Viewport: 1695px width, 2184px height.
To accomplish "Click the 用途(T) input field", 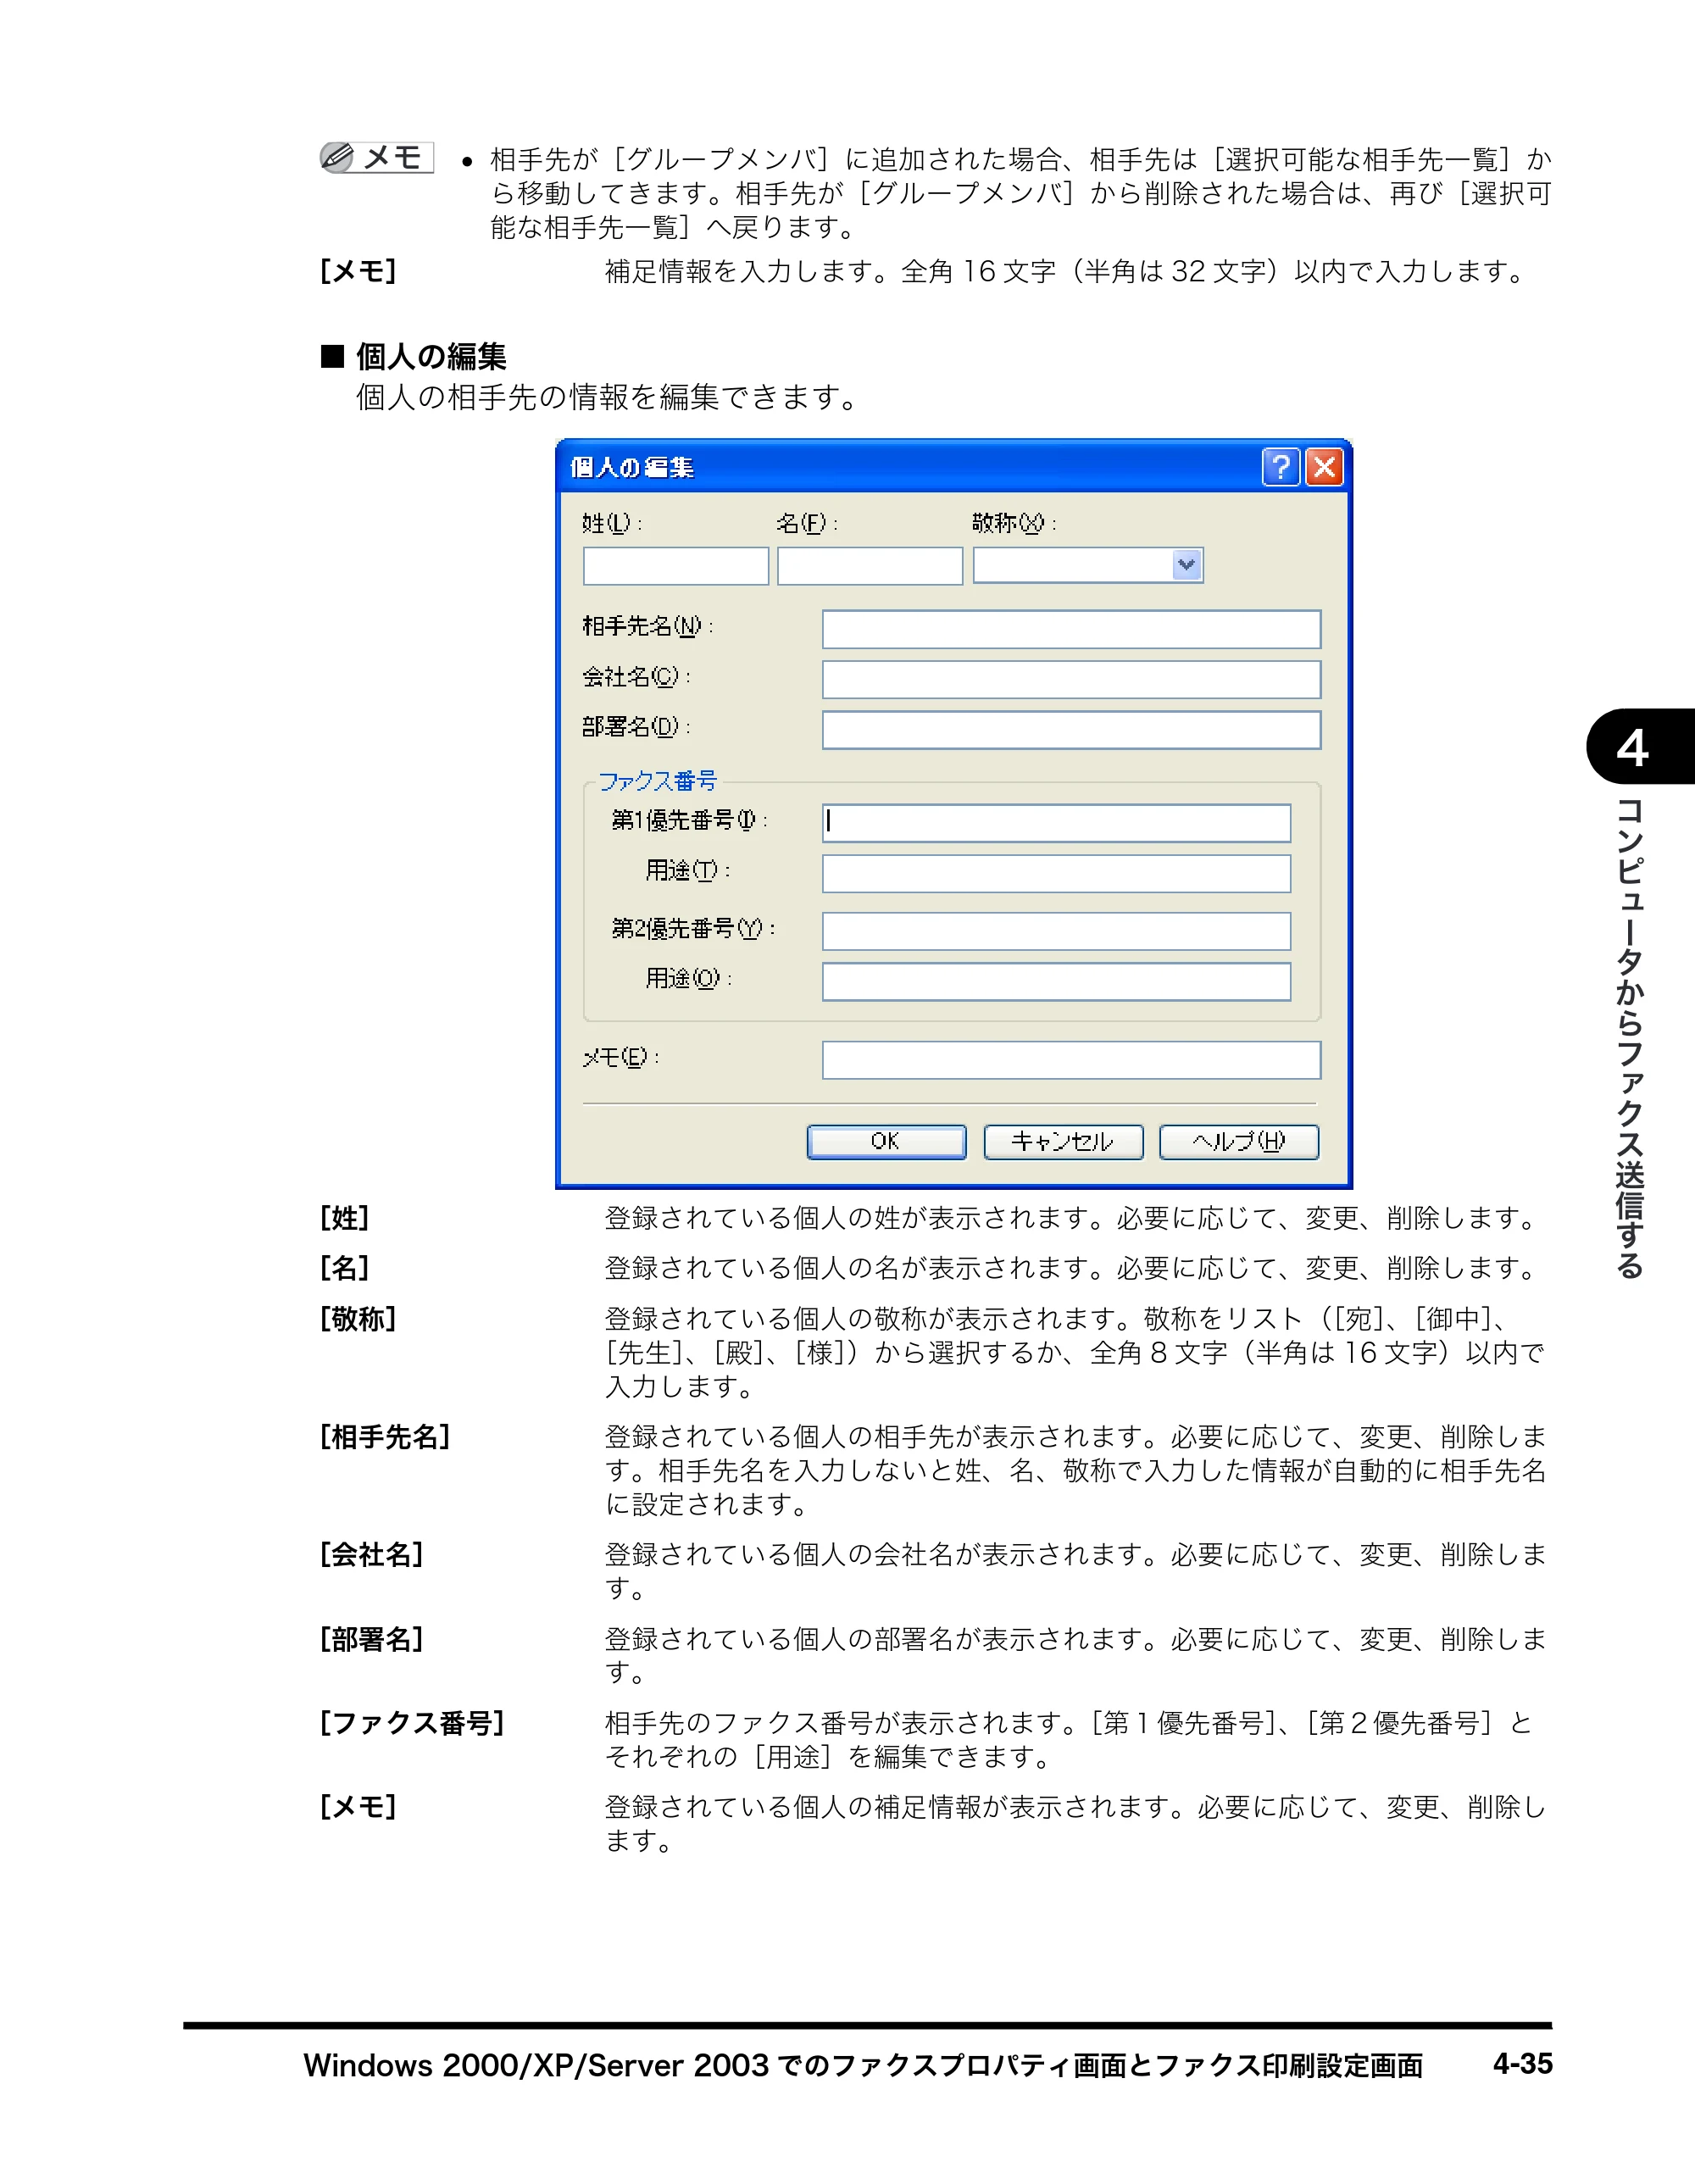I will (1056, 873).
